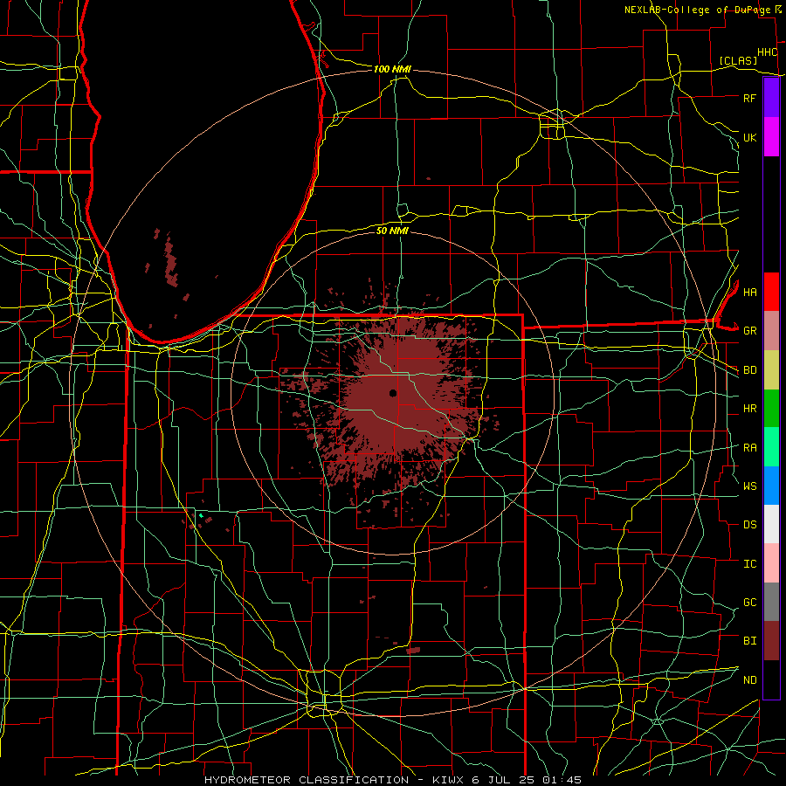This screenshot has height=786, width=786.
Task: Click the RA legend label
Action: (x=750, y=448)
